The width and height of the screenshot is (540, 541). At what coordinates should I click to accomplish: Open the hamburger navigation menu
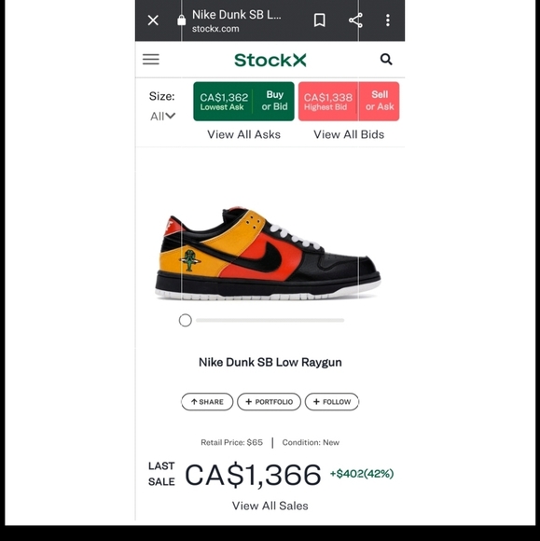[151, 60]
